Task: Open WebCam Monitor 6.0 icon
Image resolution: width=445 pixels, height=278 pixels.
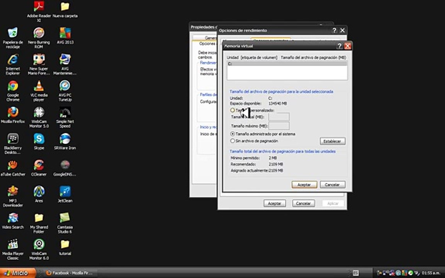Action: click(x=39, y=244)
